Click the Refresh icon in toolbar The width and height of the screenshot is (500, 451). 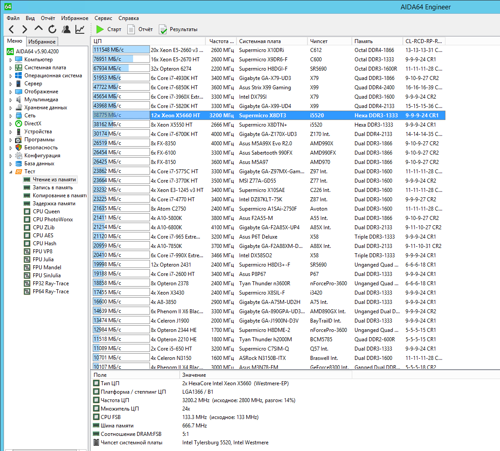click(52, 29)
